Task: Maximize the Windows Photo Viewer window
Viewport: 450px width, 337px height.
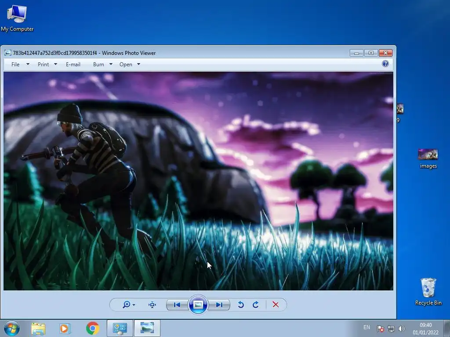Action: (371, 53)
